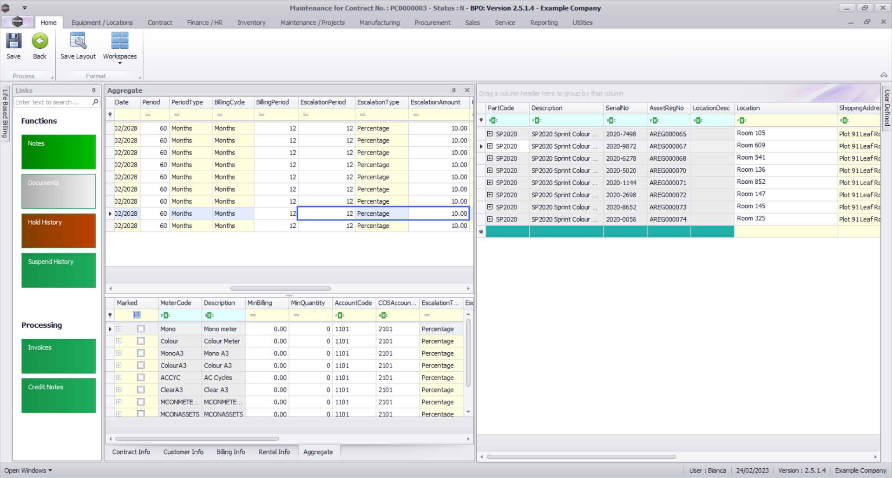Expand the row with serial number 2020-7498
Screen dimensions: 892x478
pos(490,134)
